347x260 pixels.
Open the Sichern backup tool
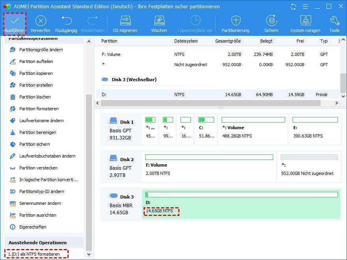coord(271,21)
